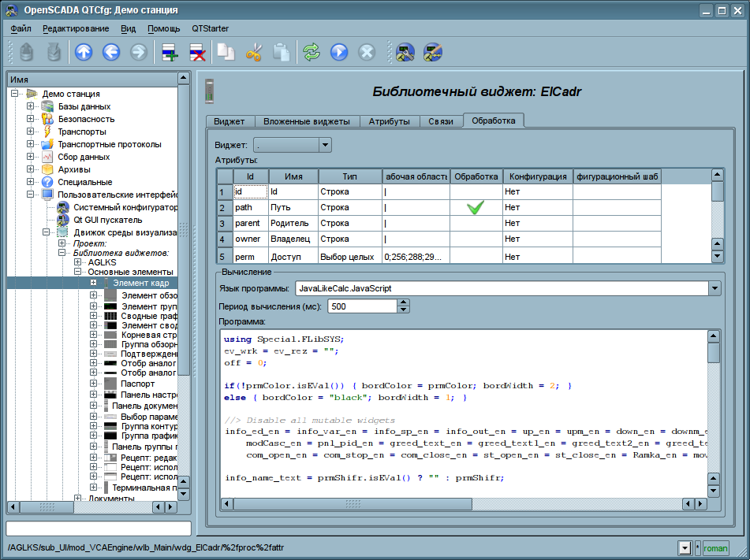Click the delete item icon with red X
Image resolution: width=750 pixels, height=560 pixels.
pyautogui.click(x=197, y=52)
